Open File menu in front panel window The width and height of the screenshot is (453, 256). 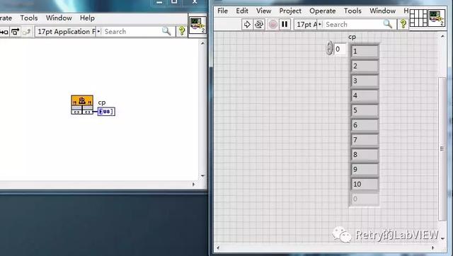pyautogui.click(x=222, y=11)
